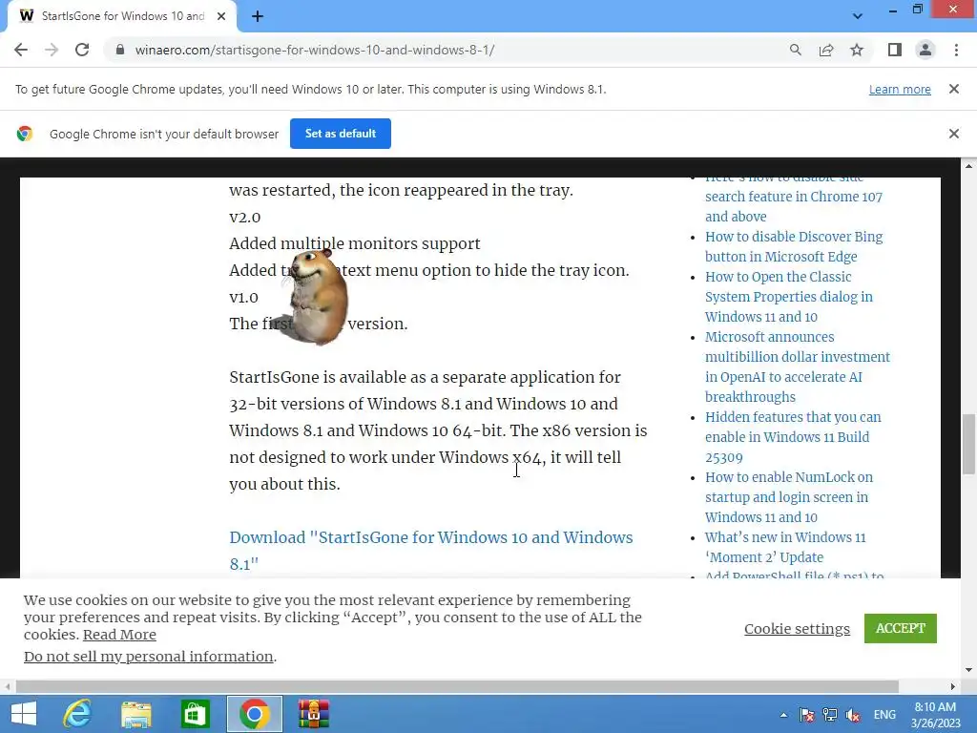Open Classic System Properties dialog article
The width and height of the screenshot is (977, 733).
click(x=789, y=297)
